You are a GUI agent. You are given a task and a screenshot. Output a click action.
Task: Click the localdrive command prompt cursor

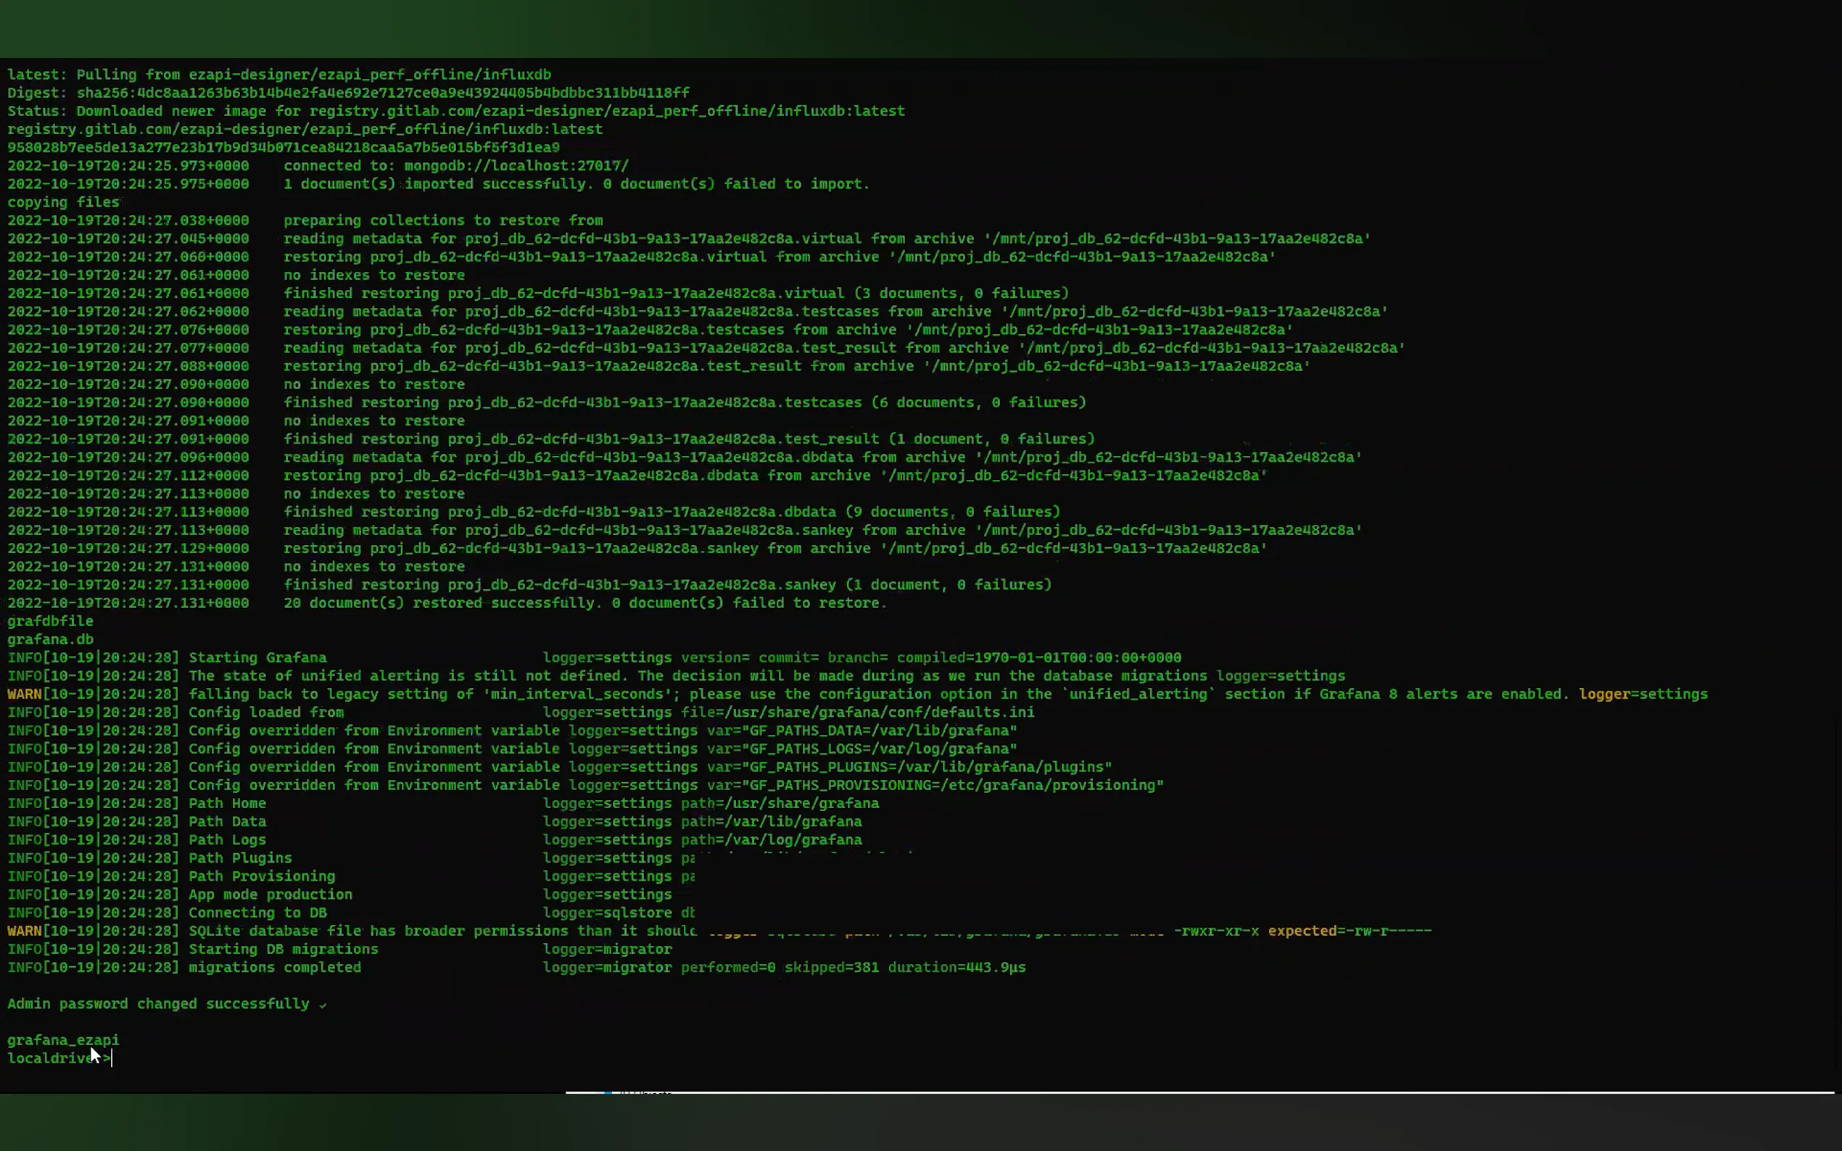[x=111, y=1058]
